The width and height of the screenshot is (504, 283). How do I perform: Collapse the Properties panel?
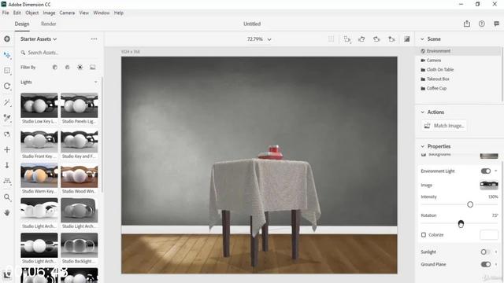pos(422,146)
